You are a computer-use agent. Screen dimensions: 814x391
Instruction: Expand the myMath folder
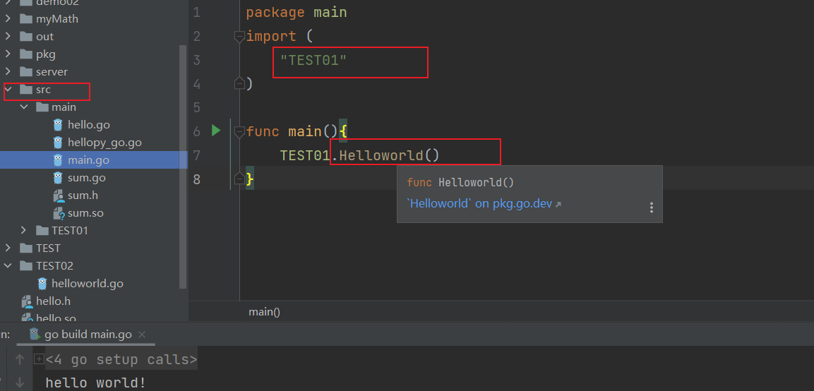tap(8, 18)
